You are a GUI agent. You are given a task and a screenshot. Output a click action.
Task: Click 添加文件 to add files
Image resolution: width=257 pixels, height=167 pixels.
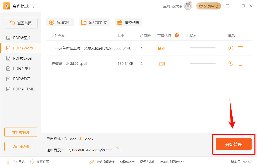click(60, 22)
